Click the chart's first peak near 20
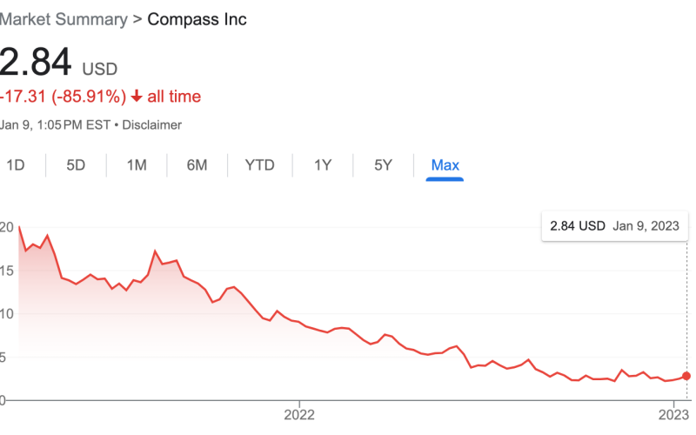This screenshot has height=435, width=696. coord(18,227)
